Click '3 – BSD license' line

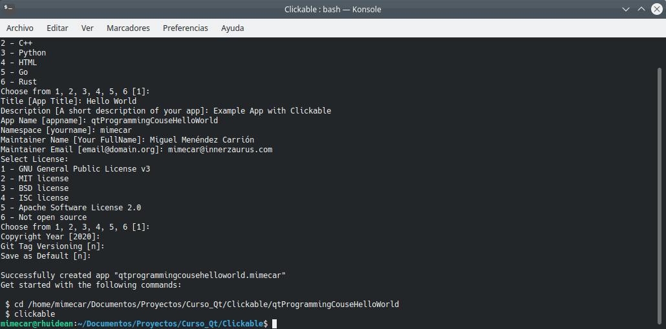click(34, 188)
